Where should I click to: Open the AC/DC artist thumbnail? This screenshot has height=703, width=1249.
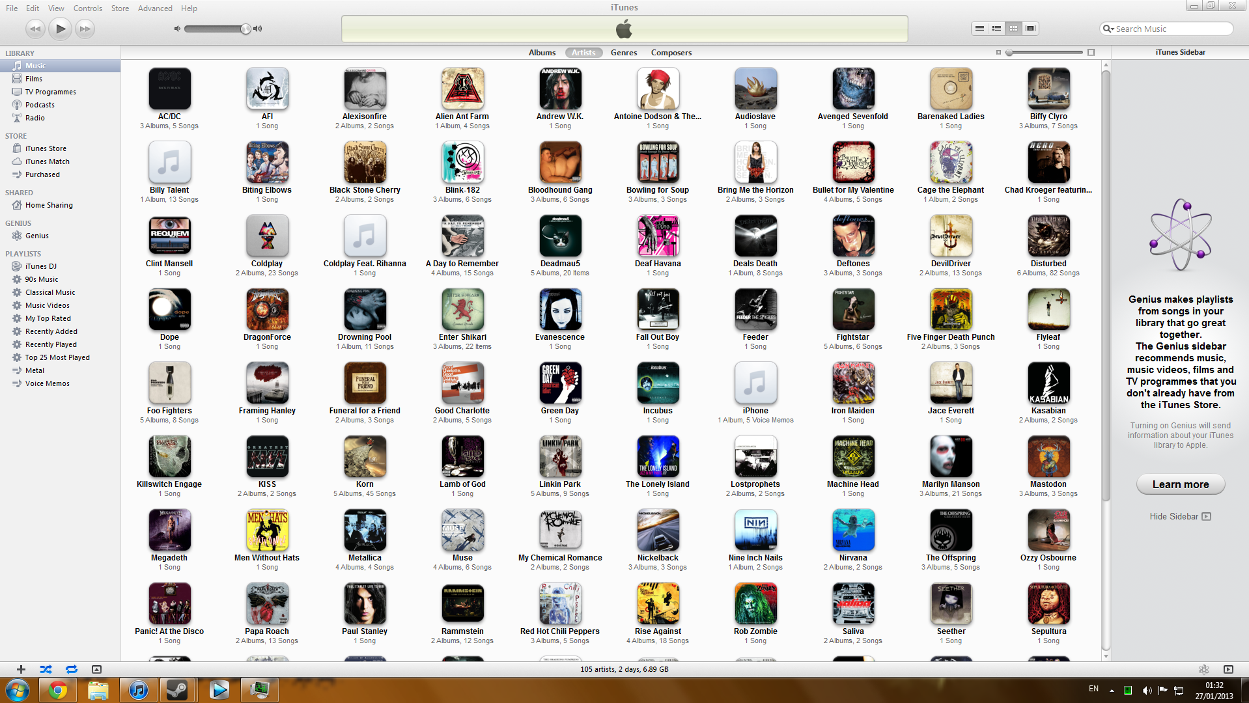(169, 89)
